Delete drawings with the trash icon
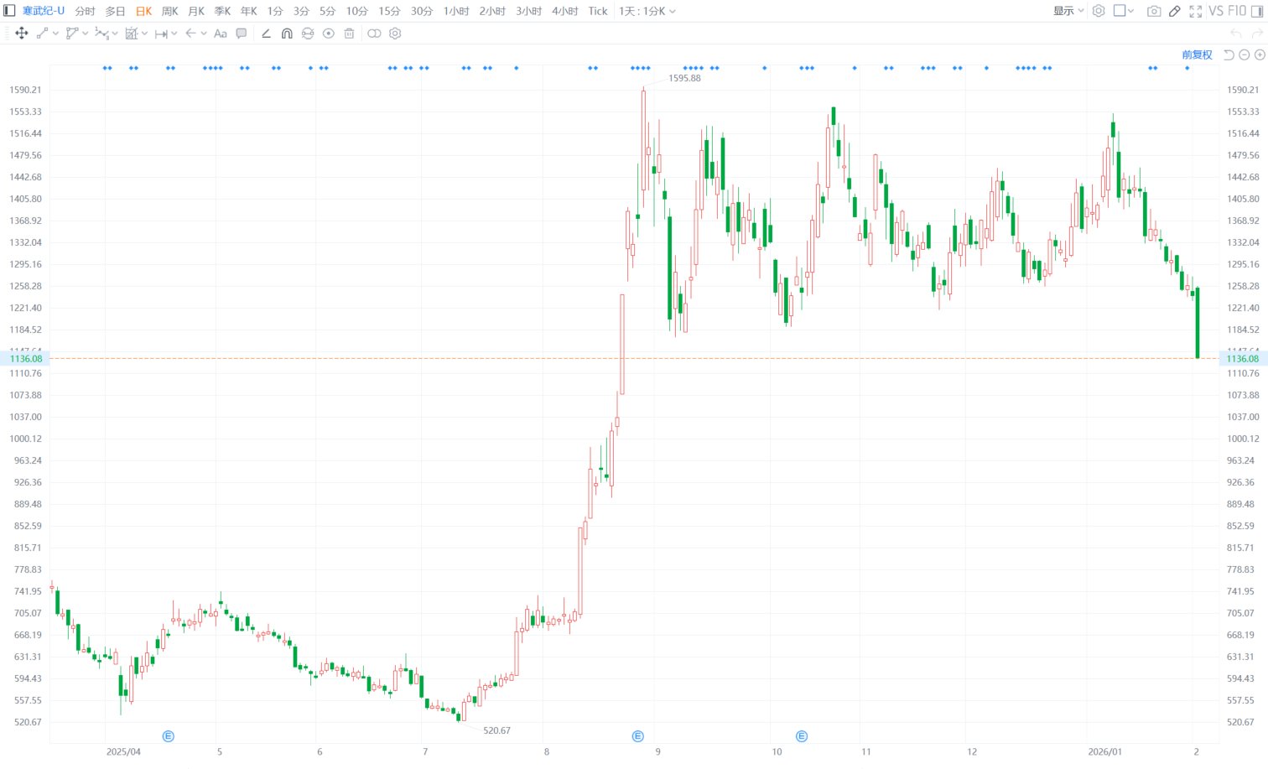This screenshot has height=769, width=1268. point(349,34)
